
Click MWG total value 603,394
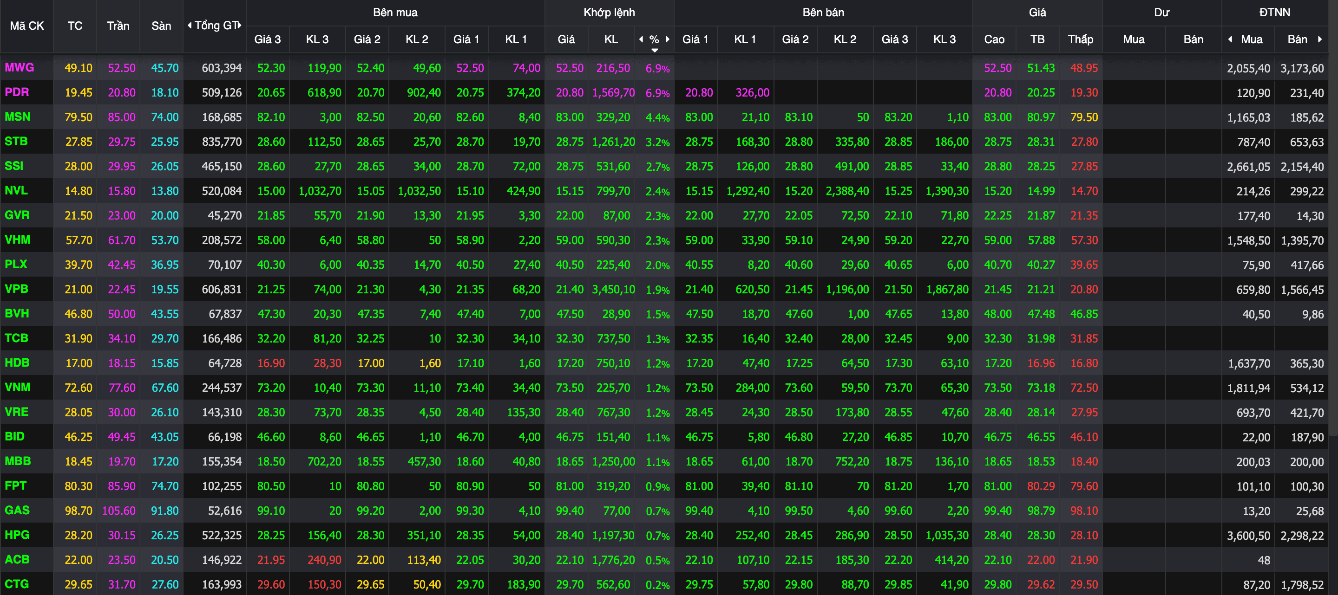[222, 68]
